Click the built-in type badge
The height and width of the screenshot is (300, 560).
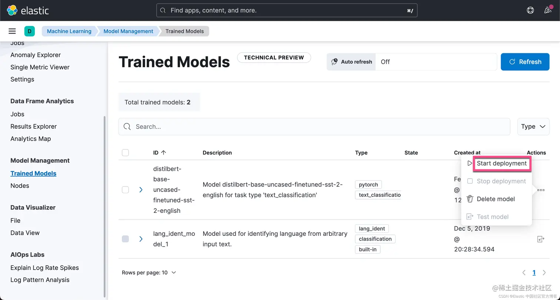[368, 249]
